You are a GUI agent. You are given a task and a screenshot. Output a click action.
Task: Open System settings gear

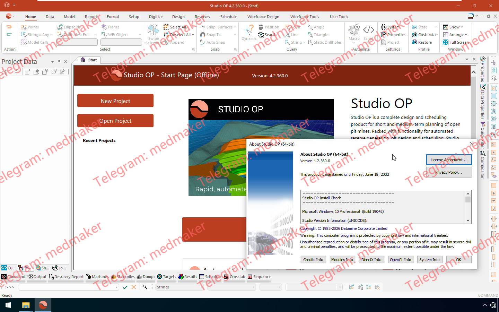pos(384,27)
